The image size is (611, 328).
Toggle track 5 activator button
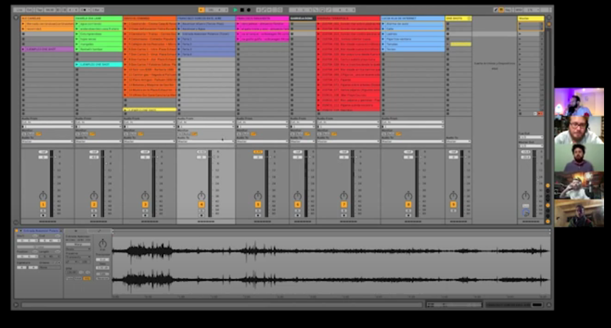click(x=258, y=205)
